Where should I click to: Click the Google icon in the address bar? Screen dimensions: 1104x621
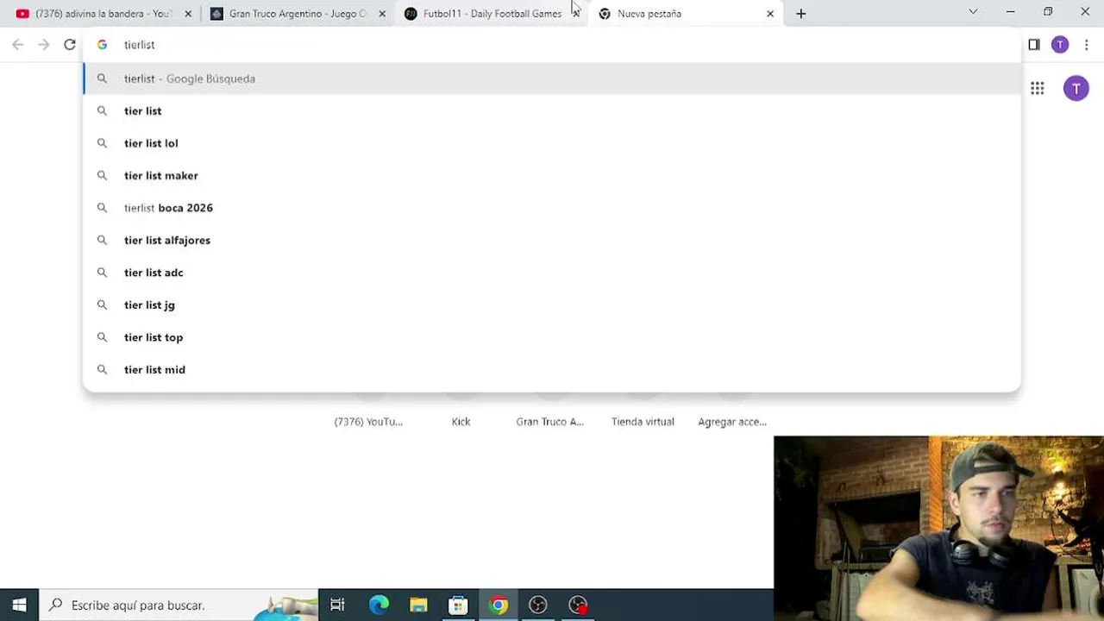(102, 45)
